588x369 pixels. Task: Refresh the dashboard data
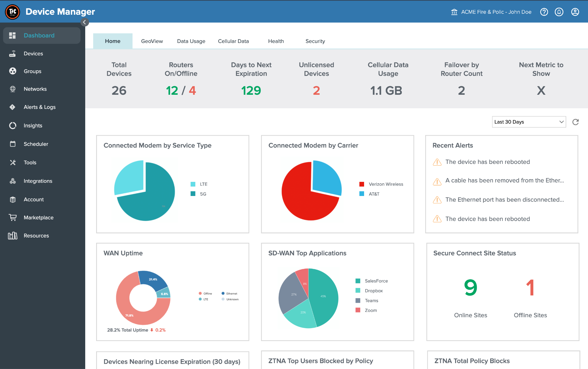(576, 122)
